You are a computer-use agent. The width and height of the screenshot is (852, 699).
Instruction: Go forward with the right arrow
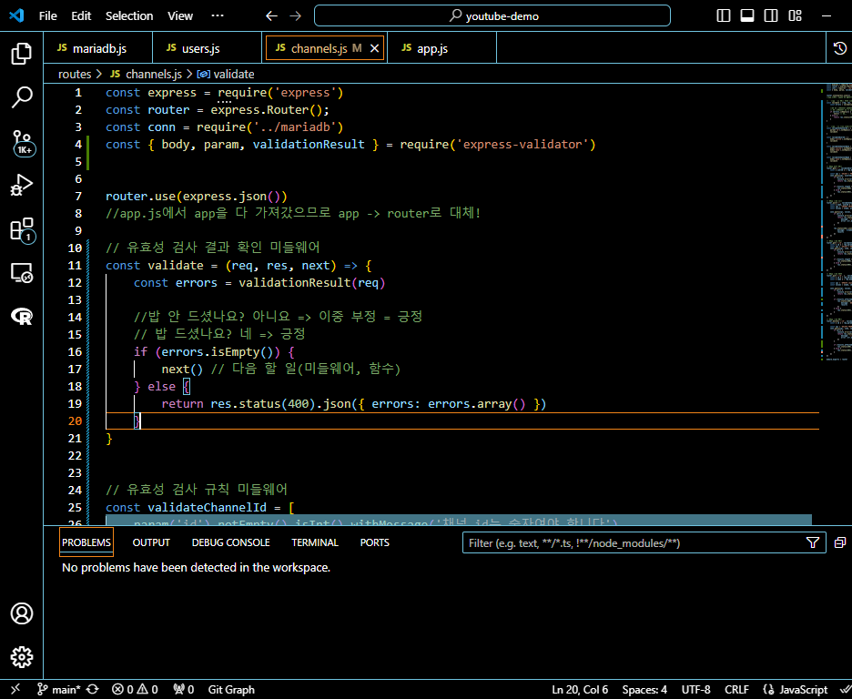[295, 15]
